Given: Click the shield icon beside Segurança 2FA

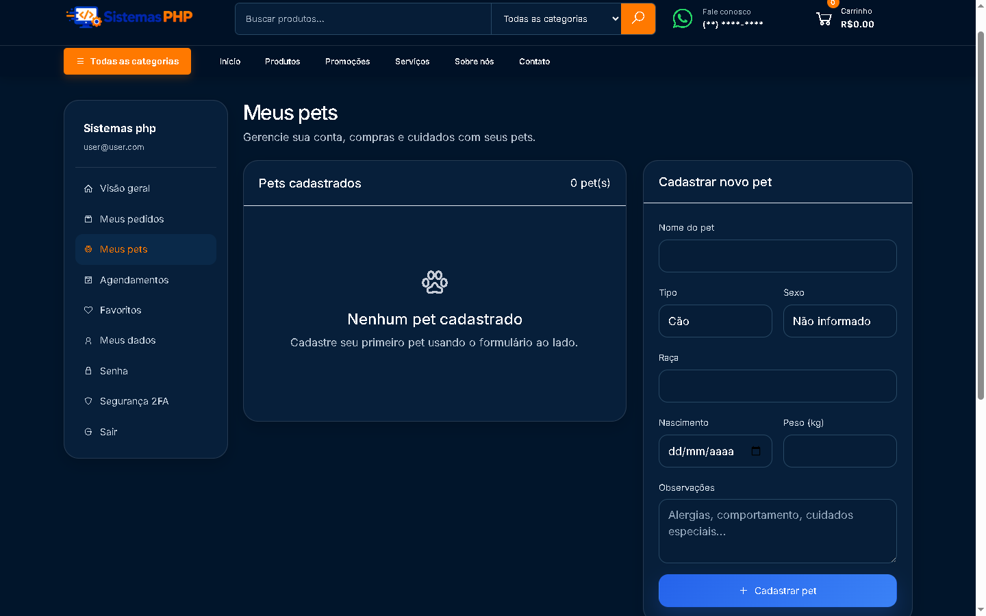Looking at the screenshot, I should [88, 401].
